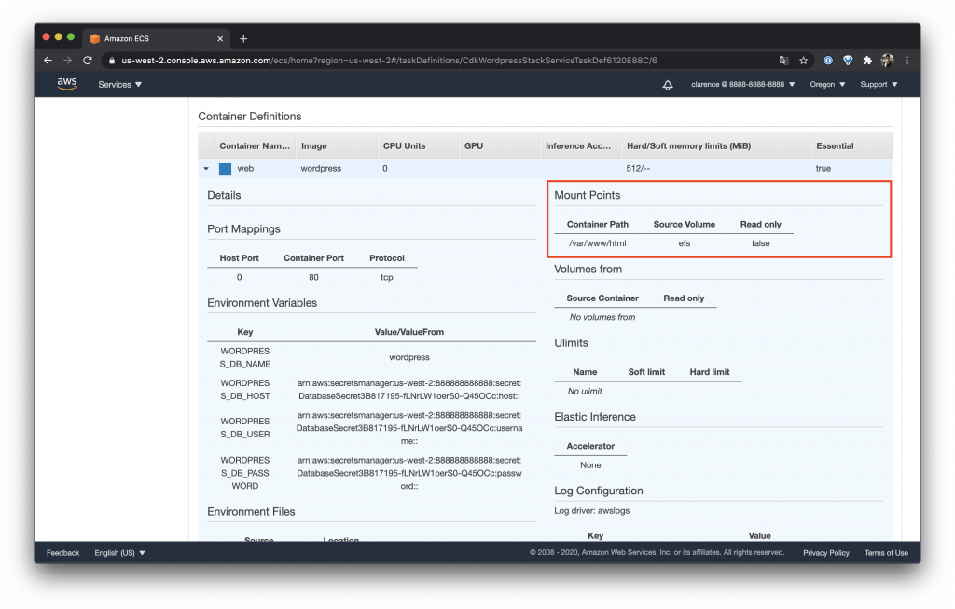Click the wordpress image cell

[x=321, y=169]
